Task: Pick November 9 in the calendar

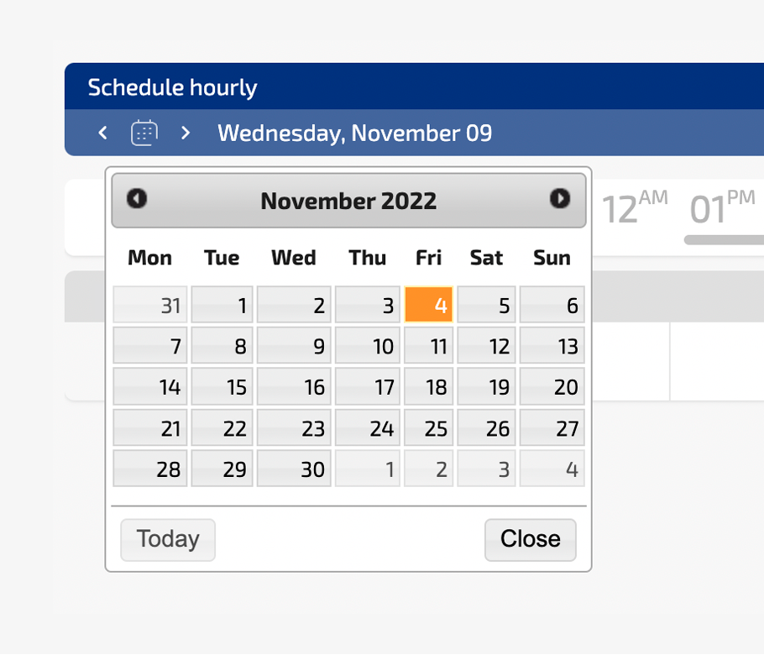Action: 294,345
